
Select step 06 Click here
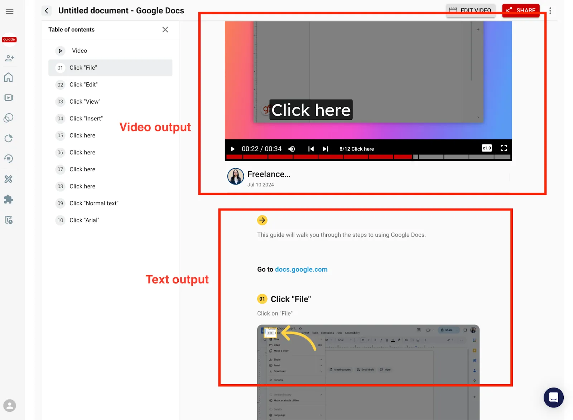coord(110,152)
